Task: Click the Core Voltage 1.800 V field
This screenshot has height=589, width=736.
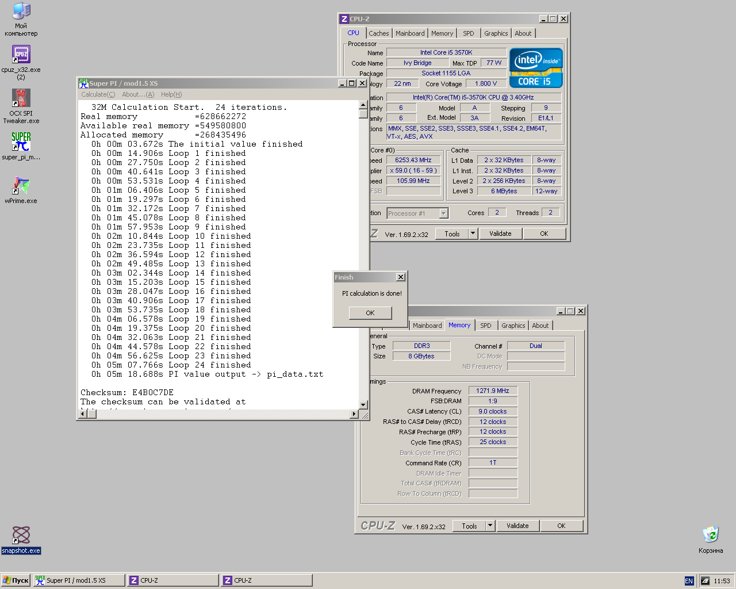Action: tap(485, 83)
